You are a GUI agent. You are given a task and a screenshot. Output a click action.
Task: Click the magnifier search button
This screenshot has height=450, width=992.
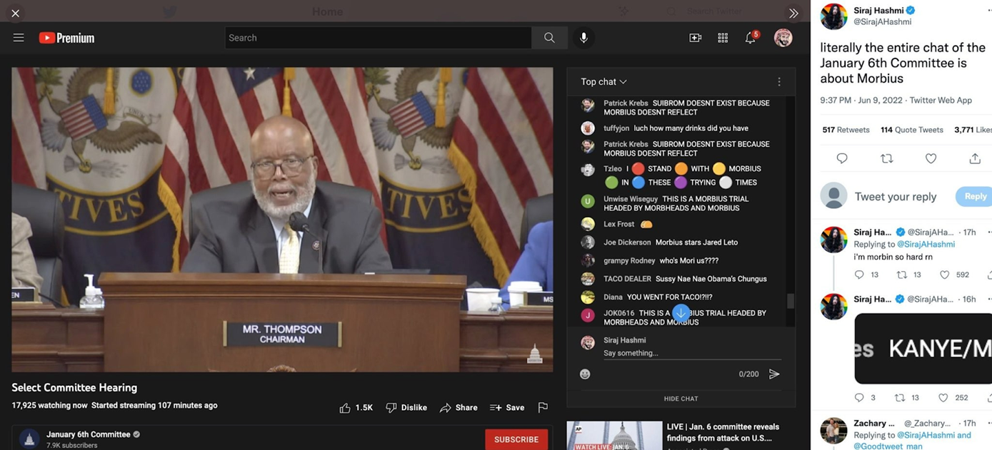tap(549, 38)
